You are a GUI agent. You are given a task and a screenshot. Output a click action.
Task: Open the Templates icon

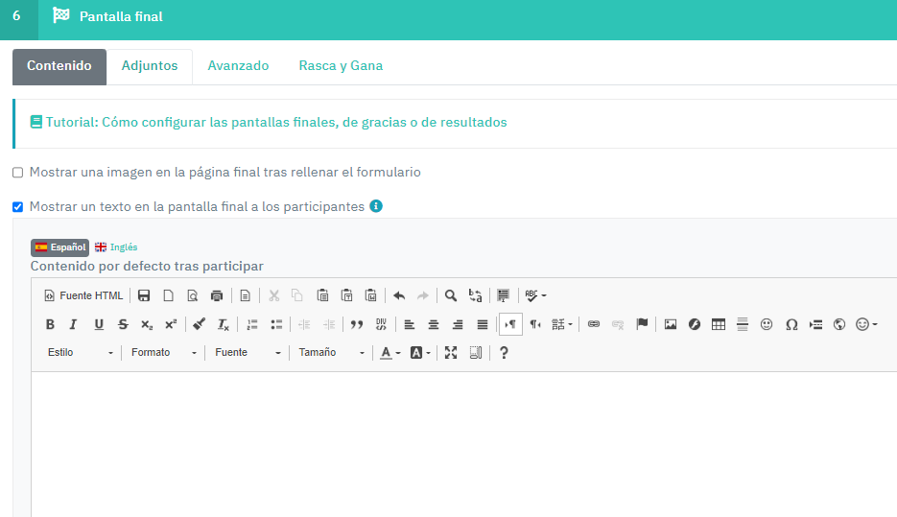245,295
